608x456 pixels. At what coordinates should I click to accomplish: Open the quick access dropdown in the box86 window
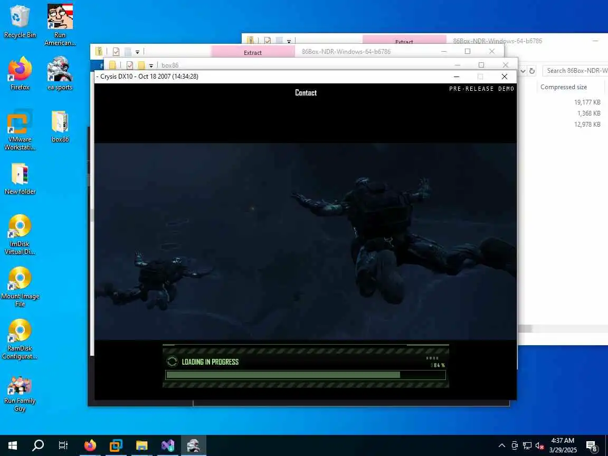(x=151, y=65)
